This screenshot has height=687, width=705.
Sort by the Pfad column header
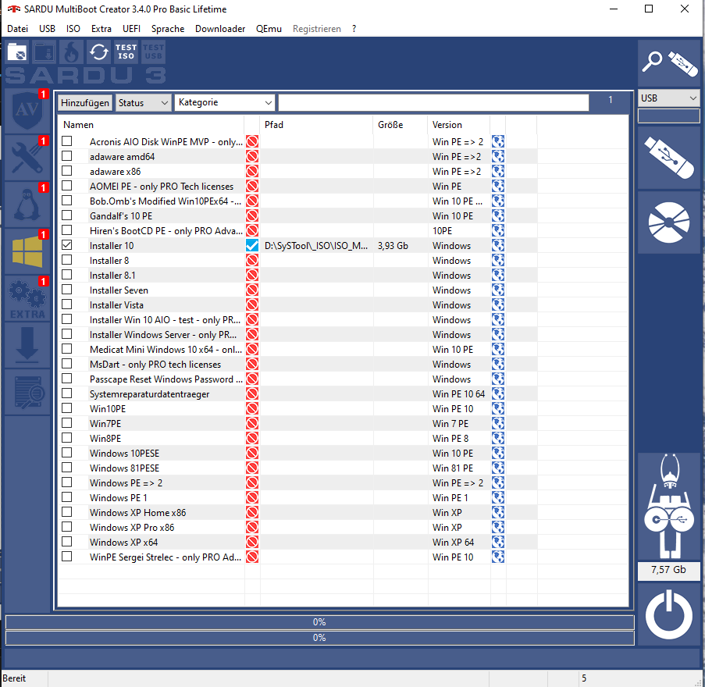(316, 125)
